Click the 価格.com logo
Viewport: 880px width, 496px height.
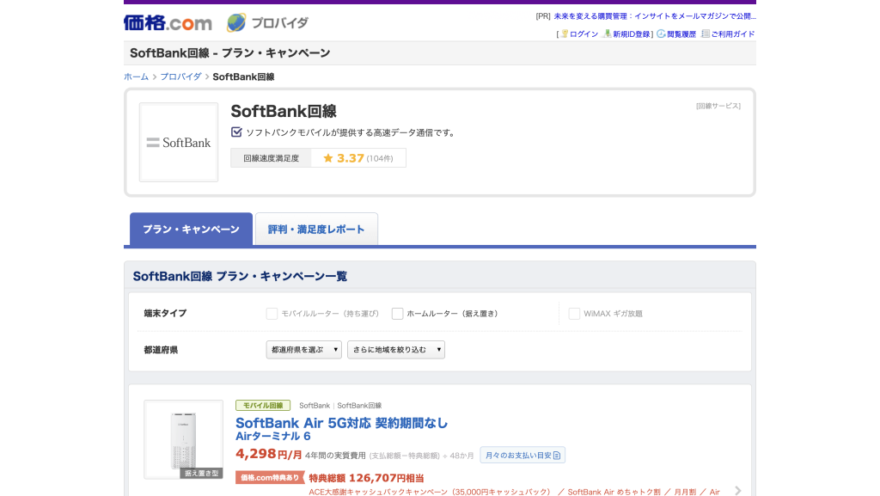coord(168,23)
